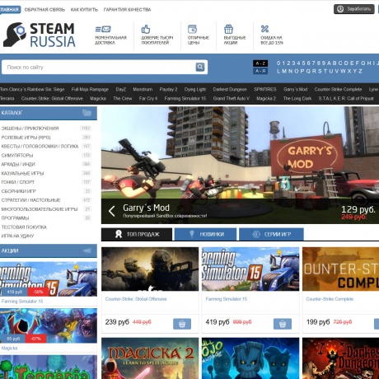Open Программы category
This screenshot has width=379, height=379.
click(x=15, y=218)
